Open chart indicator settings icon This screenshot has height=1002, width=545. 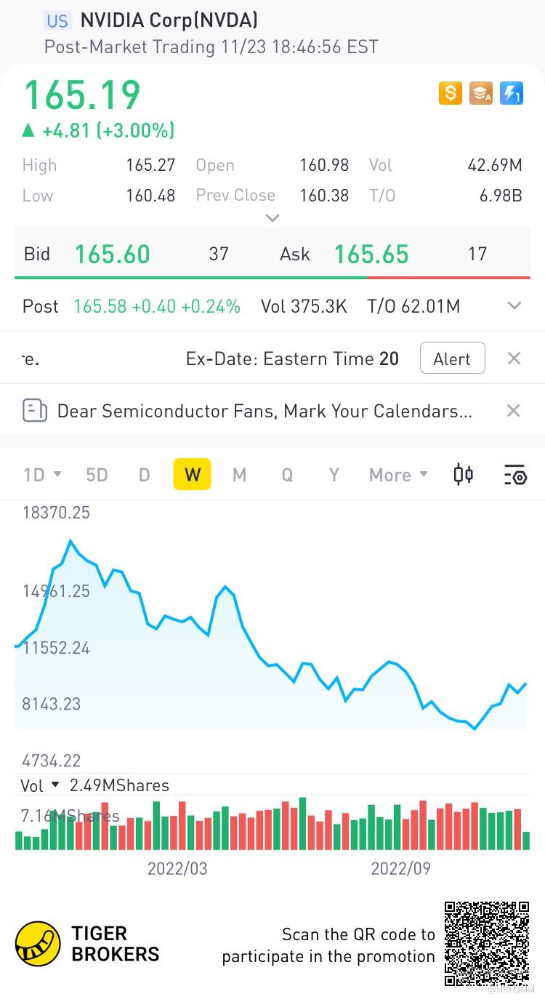pos(514,475)
